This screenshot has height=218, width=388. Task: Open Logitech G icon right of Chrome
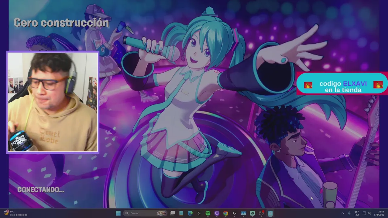coord(234,213)
